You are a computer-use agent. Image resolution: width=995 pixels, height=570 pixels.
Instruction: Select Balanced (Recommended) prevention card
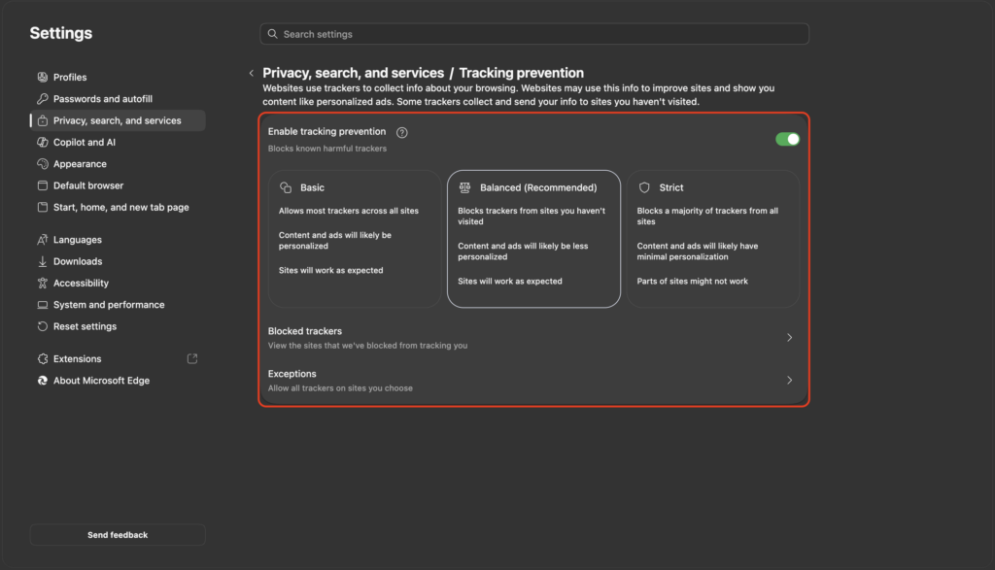click(x=533, y=239)
